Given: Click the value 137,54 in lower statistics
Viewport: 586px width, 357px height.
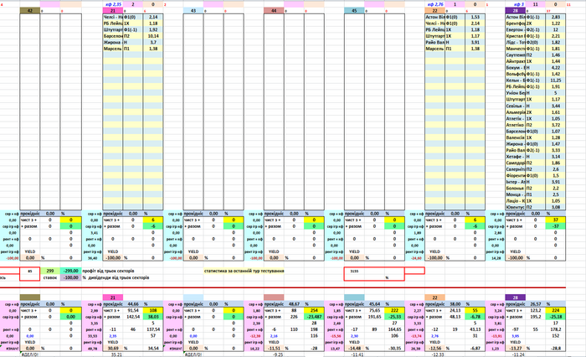Looking at the screenshot, I should pos(153,329).
